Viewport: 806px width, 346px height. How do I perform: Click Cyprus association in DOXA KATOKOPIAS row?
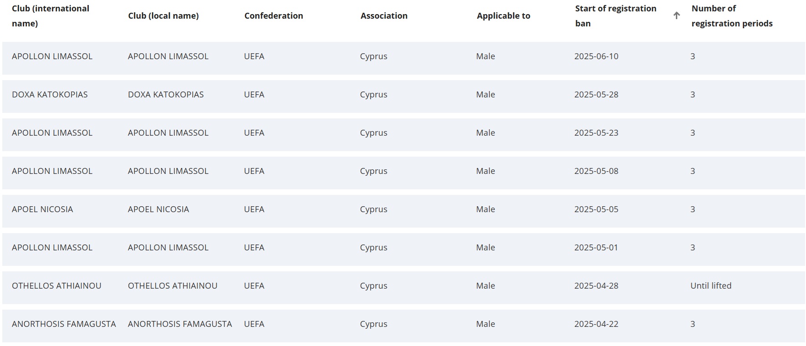click(x=374, y=95)
